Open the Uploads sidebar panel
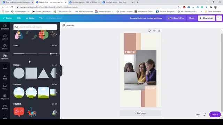223x125 pixels. pos(5,37)
